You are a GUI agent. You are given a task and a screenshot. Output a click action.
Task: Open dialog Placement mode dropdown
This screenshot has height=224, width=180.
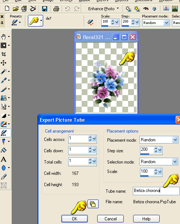tap(175, 140)
